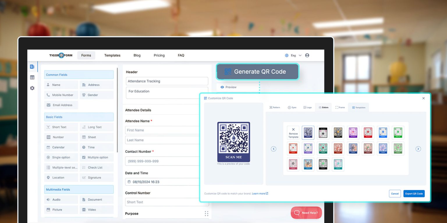Open the Colors tab in QR customizer
The height and width of the screenshot is (223, 447).
click(x=323, y=107)
